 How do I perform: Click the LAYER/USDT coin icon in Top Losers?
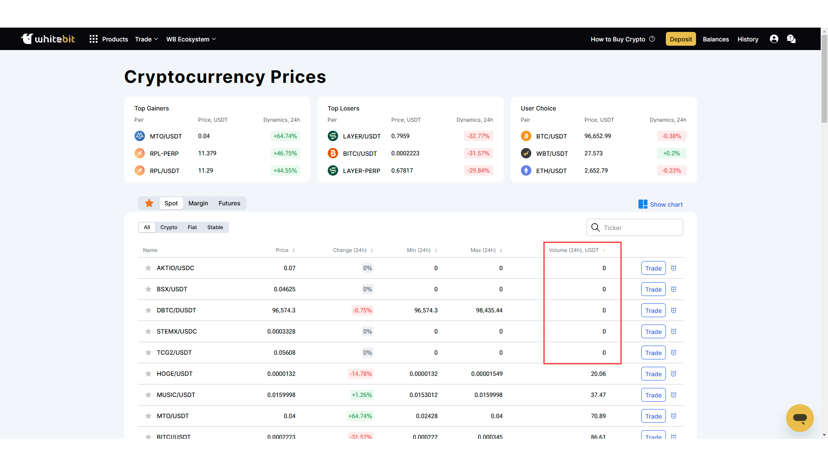[333, 136]
